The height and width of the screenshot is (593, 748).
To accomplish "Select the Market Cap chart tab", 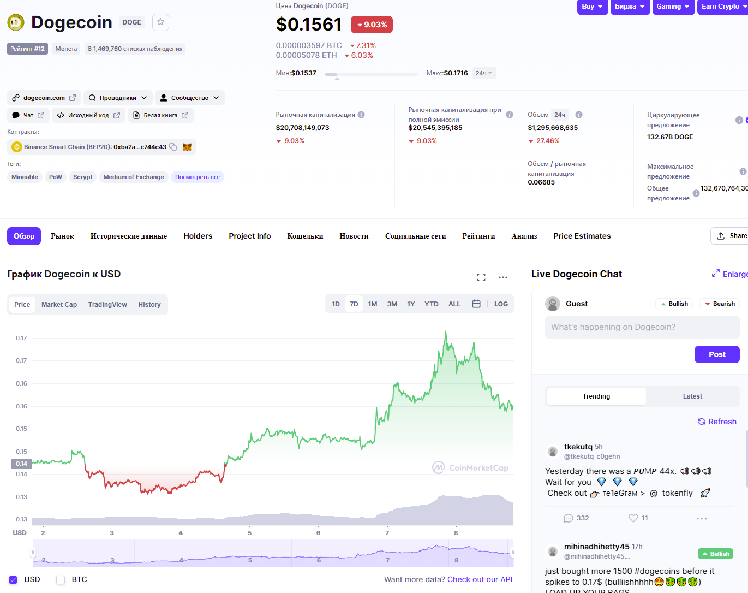I will point(59,305).
